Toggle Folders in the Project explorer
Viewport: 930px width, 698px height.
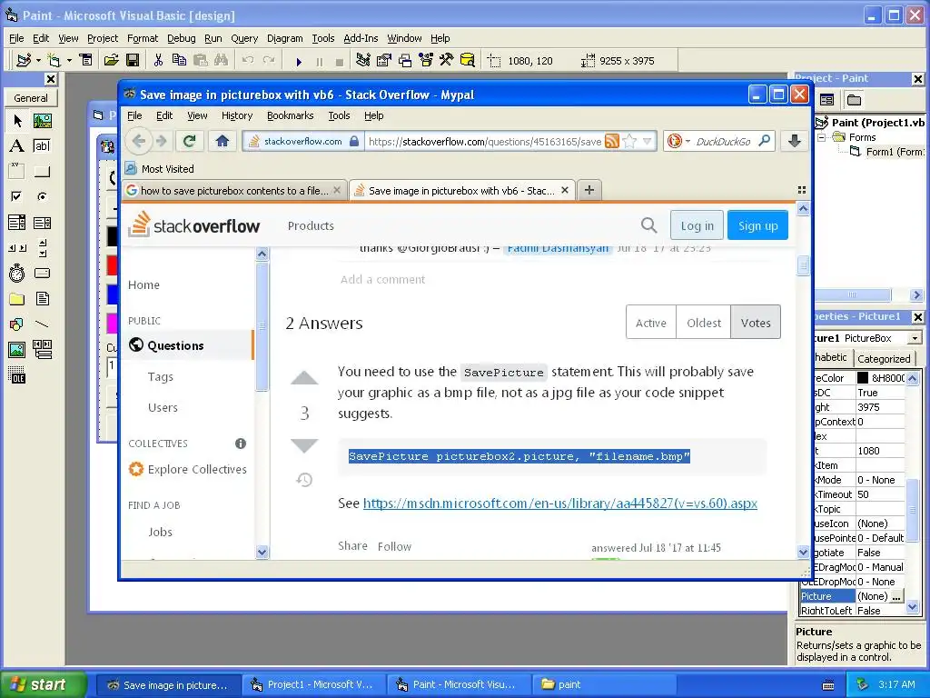(x=854, y=100)
